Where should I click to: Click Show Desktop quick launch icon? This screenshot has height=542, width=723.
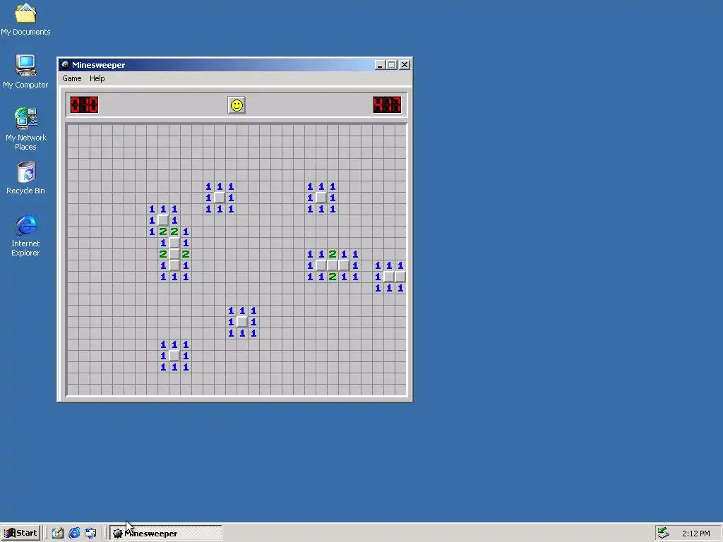point(58,533)
